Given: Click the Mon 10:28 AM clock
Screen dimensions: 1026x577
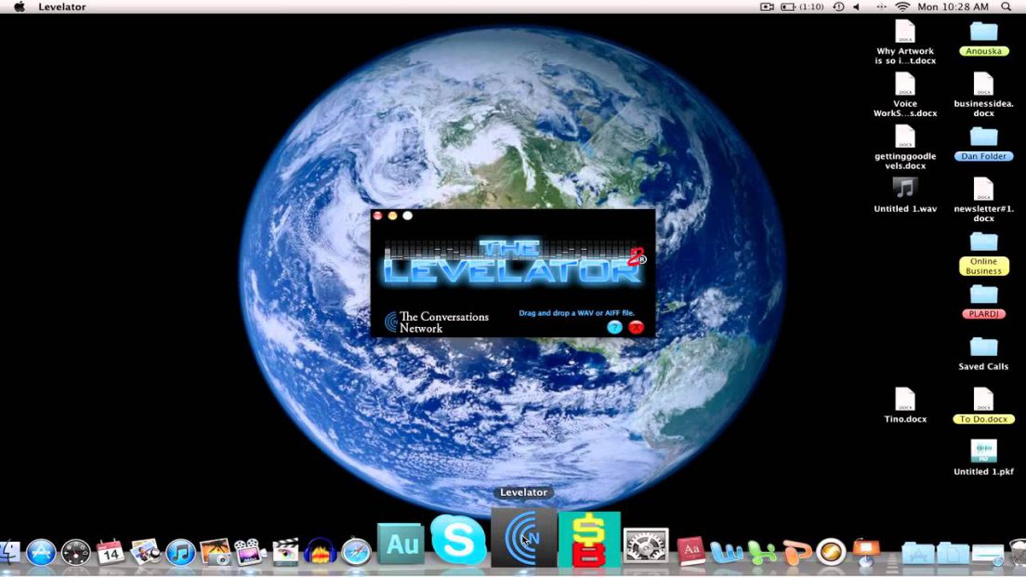Looking at the screenshot, I should (953, 7).
